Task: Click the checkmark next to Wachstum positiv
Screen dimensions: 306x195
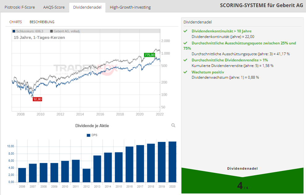Action: 185,72
